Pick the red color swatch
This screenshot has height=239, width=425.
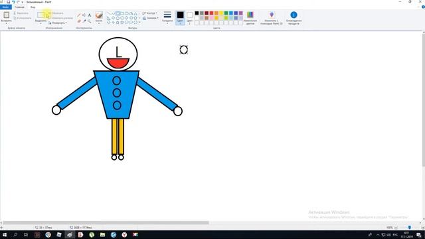pyautogui.click(x=211, y=13)
